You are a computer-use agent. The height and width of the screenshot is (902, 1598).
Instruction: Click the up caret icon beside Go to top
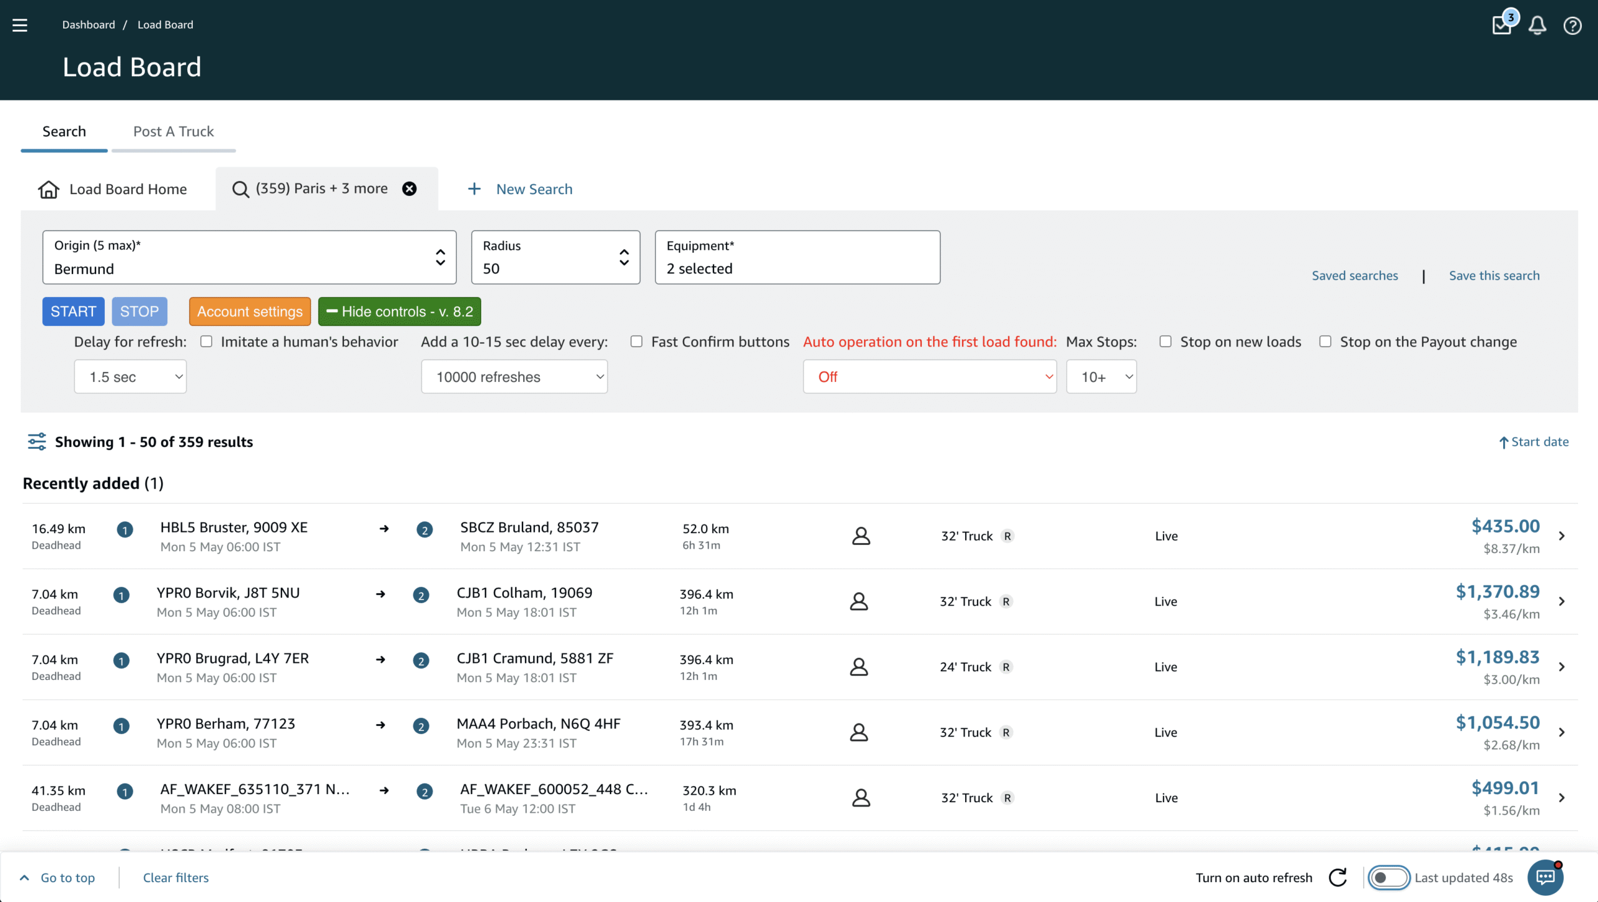24,877
